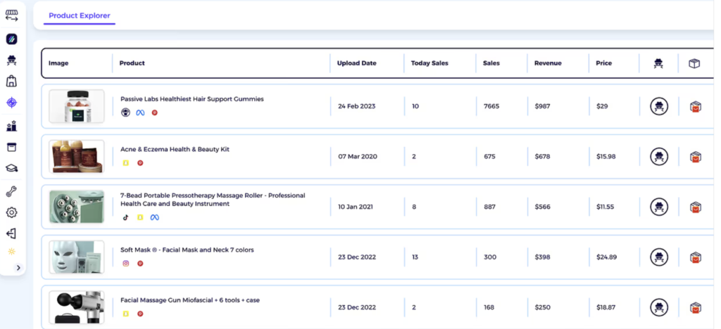Image resolution: width=721 pixels, height=329 pixels.
Task: Open the archive box icon in the sidebar
Action: point(11,148)
